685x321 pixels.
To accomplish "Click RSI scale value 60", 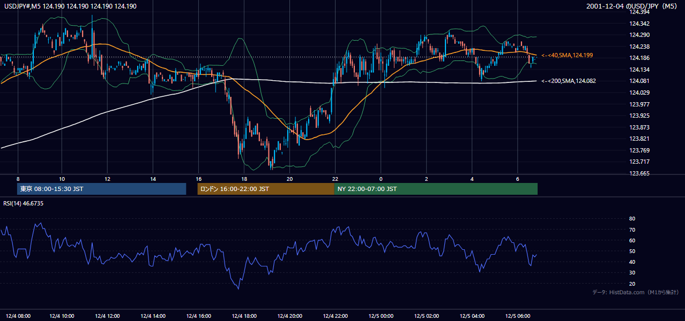I will [632, 240].
